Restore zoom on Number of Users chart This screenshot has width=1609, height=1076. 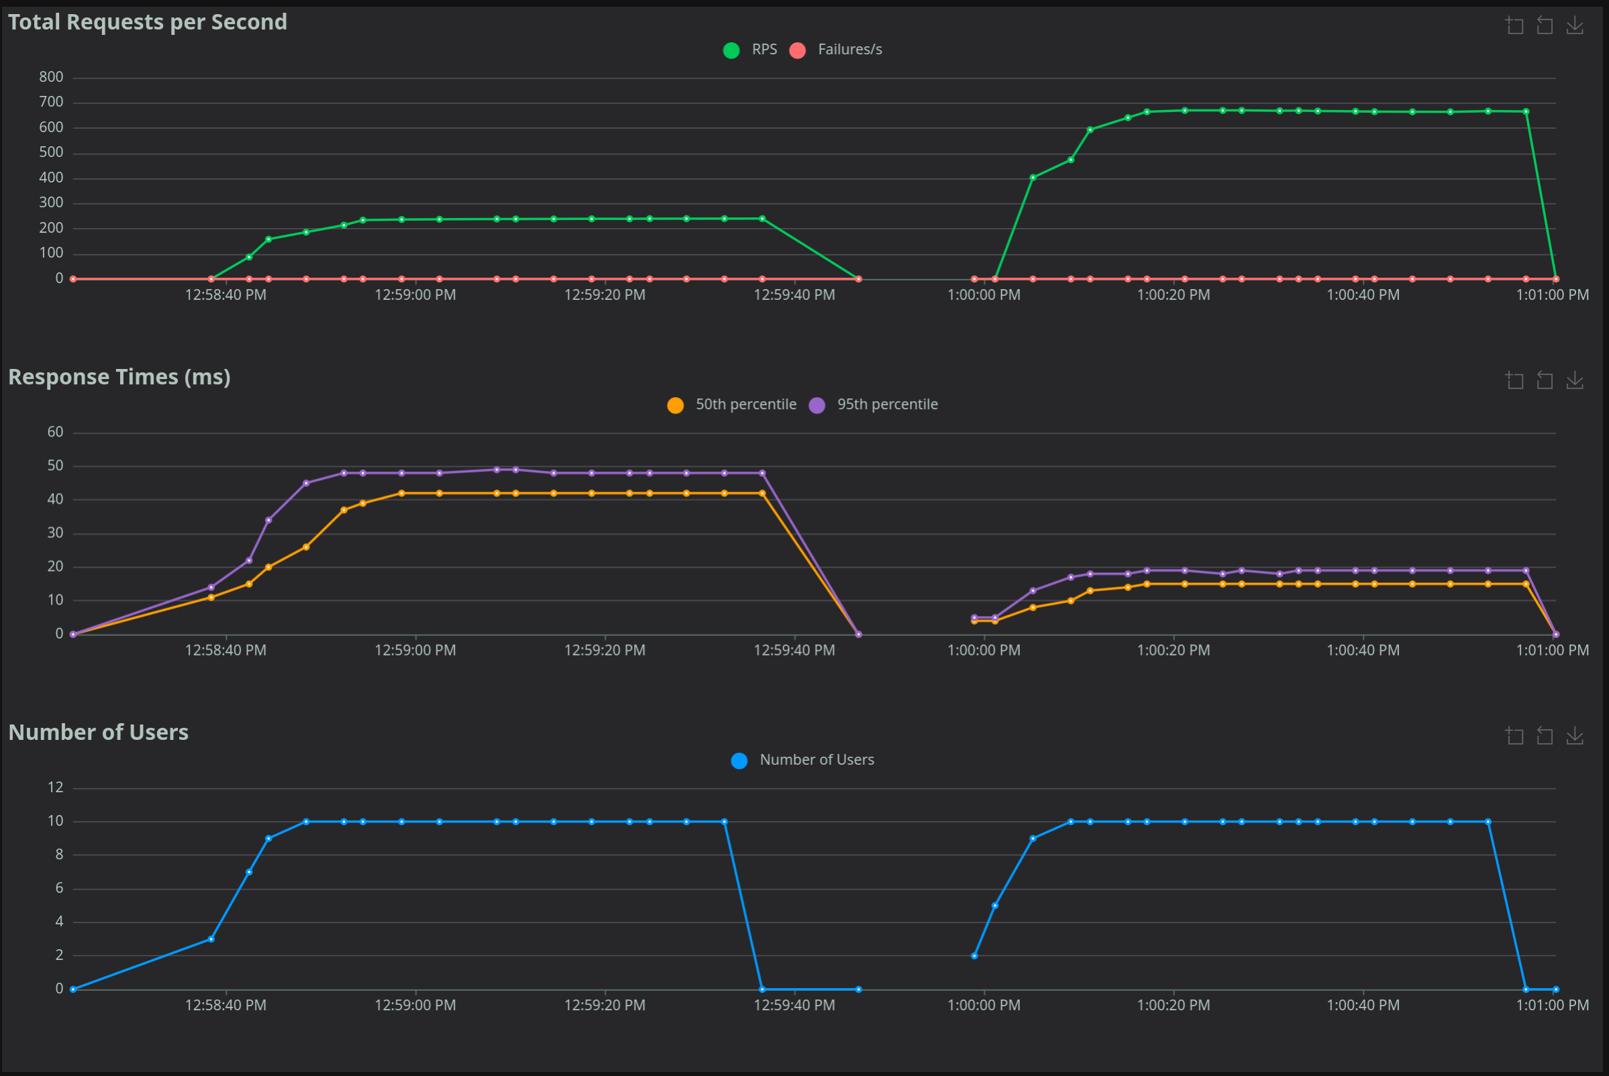tap(1545, 736)
